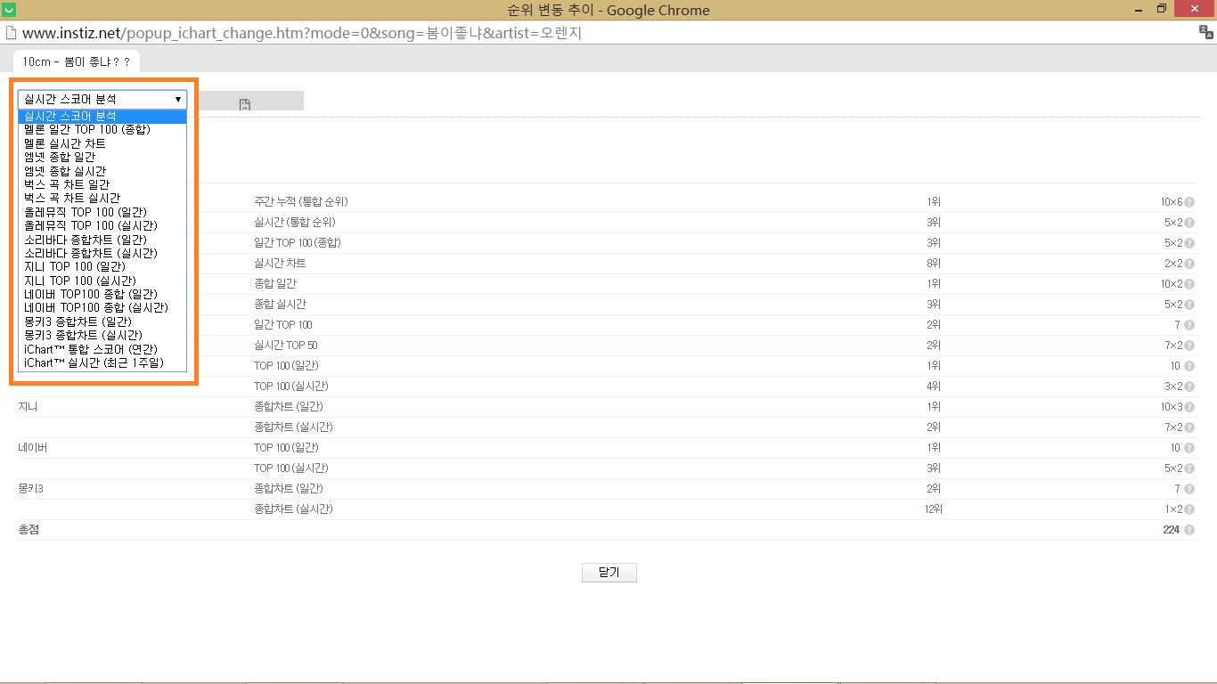Pick 소리바다 종합차트 (일간) option
The height and width of the screenshot is (684, 1217).
pos(102,240)
